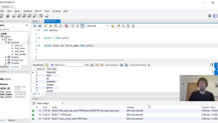Switch to the Query 1 tab
This screenshot has height=123, width=218.
click(x=36, y=21)
